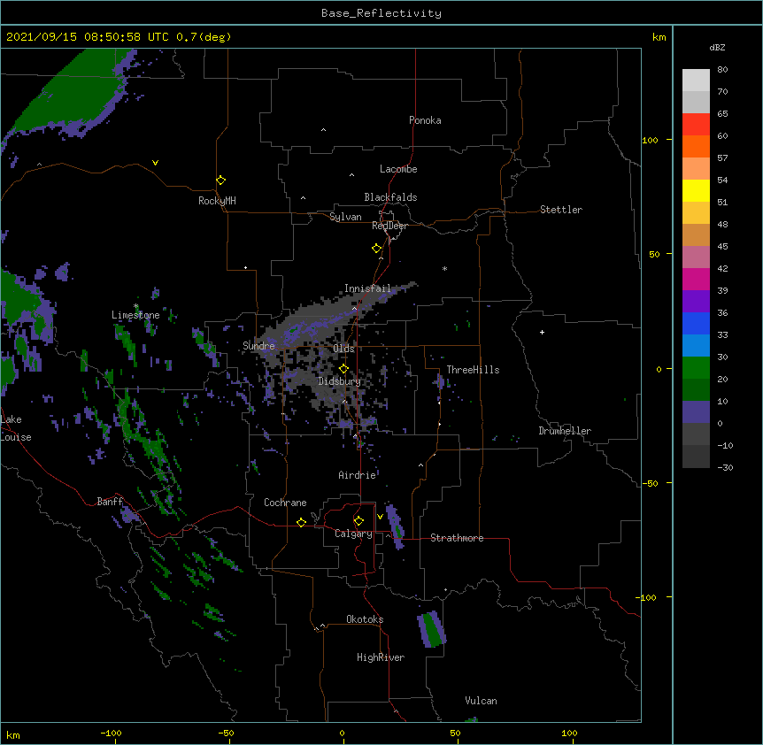The height and width of the screenshot is (745, 763).
Task: Click the dBZ legend heading
Action: click(x=717, y=47)
